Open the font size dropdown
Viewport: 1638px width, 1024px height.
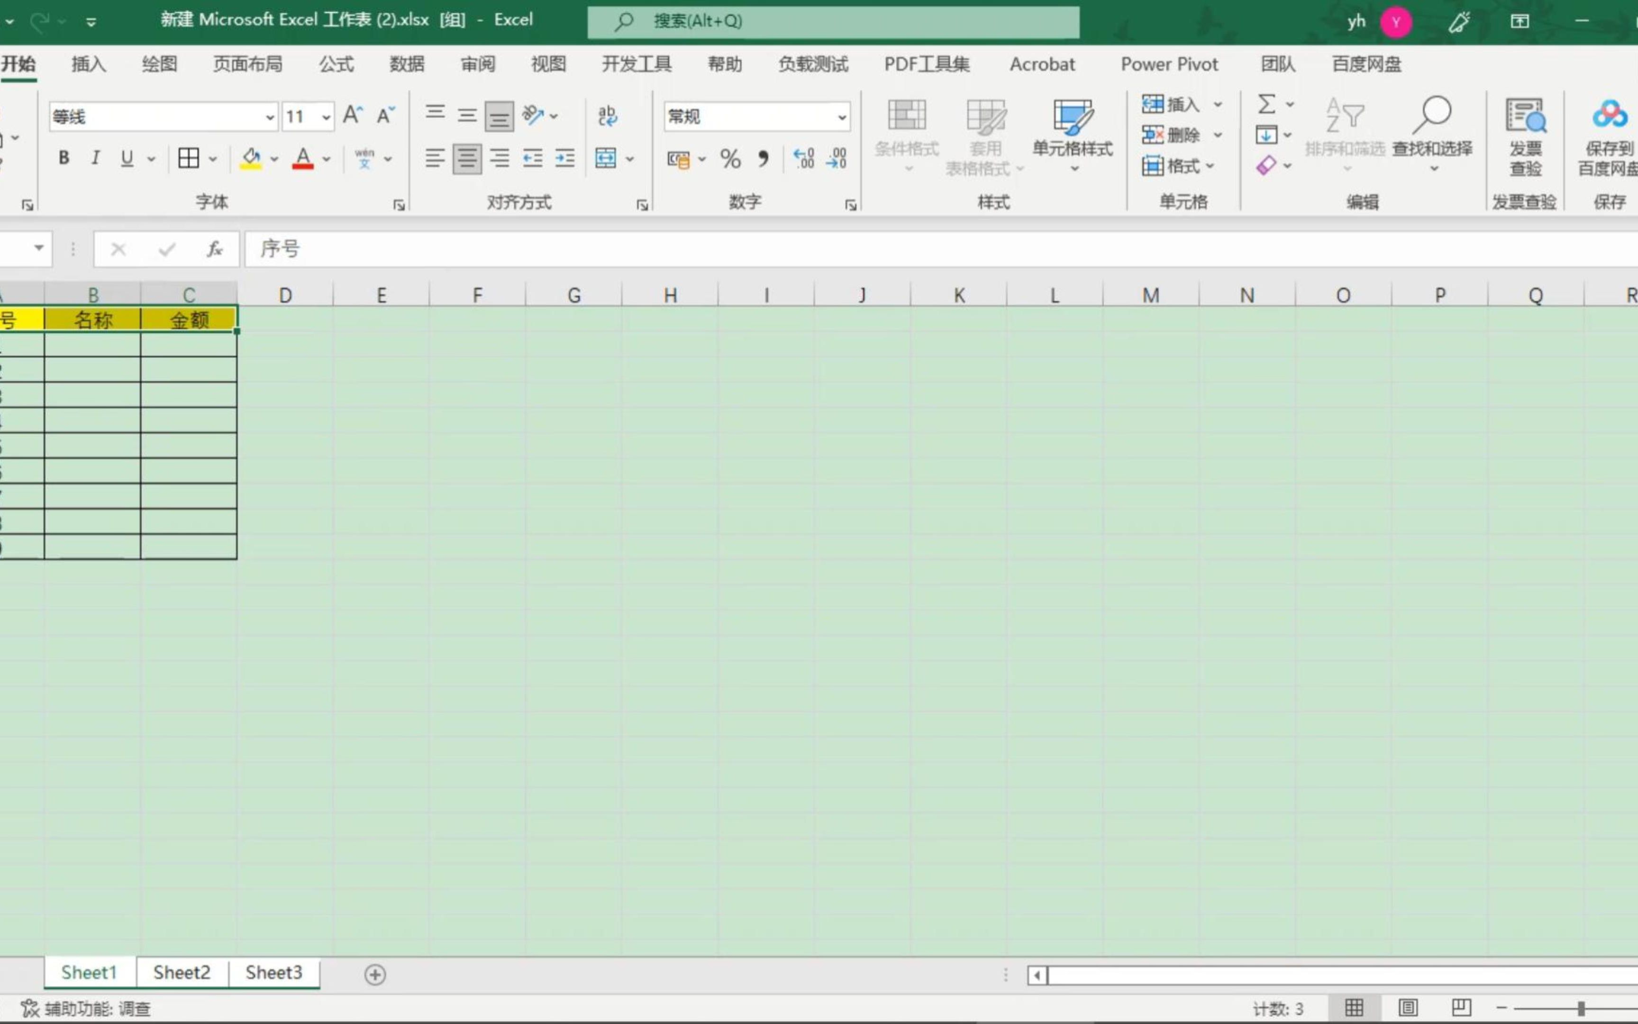(x=326, y=117)
